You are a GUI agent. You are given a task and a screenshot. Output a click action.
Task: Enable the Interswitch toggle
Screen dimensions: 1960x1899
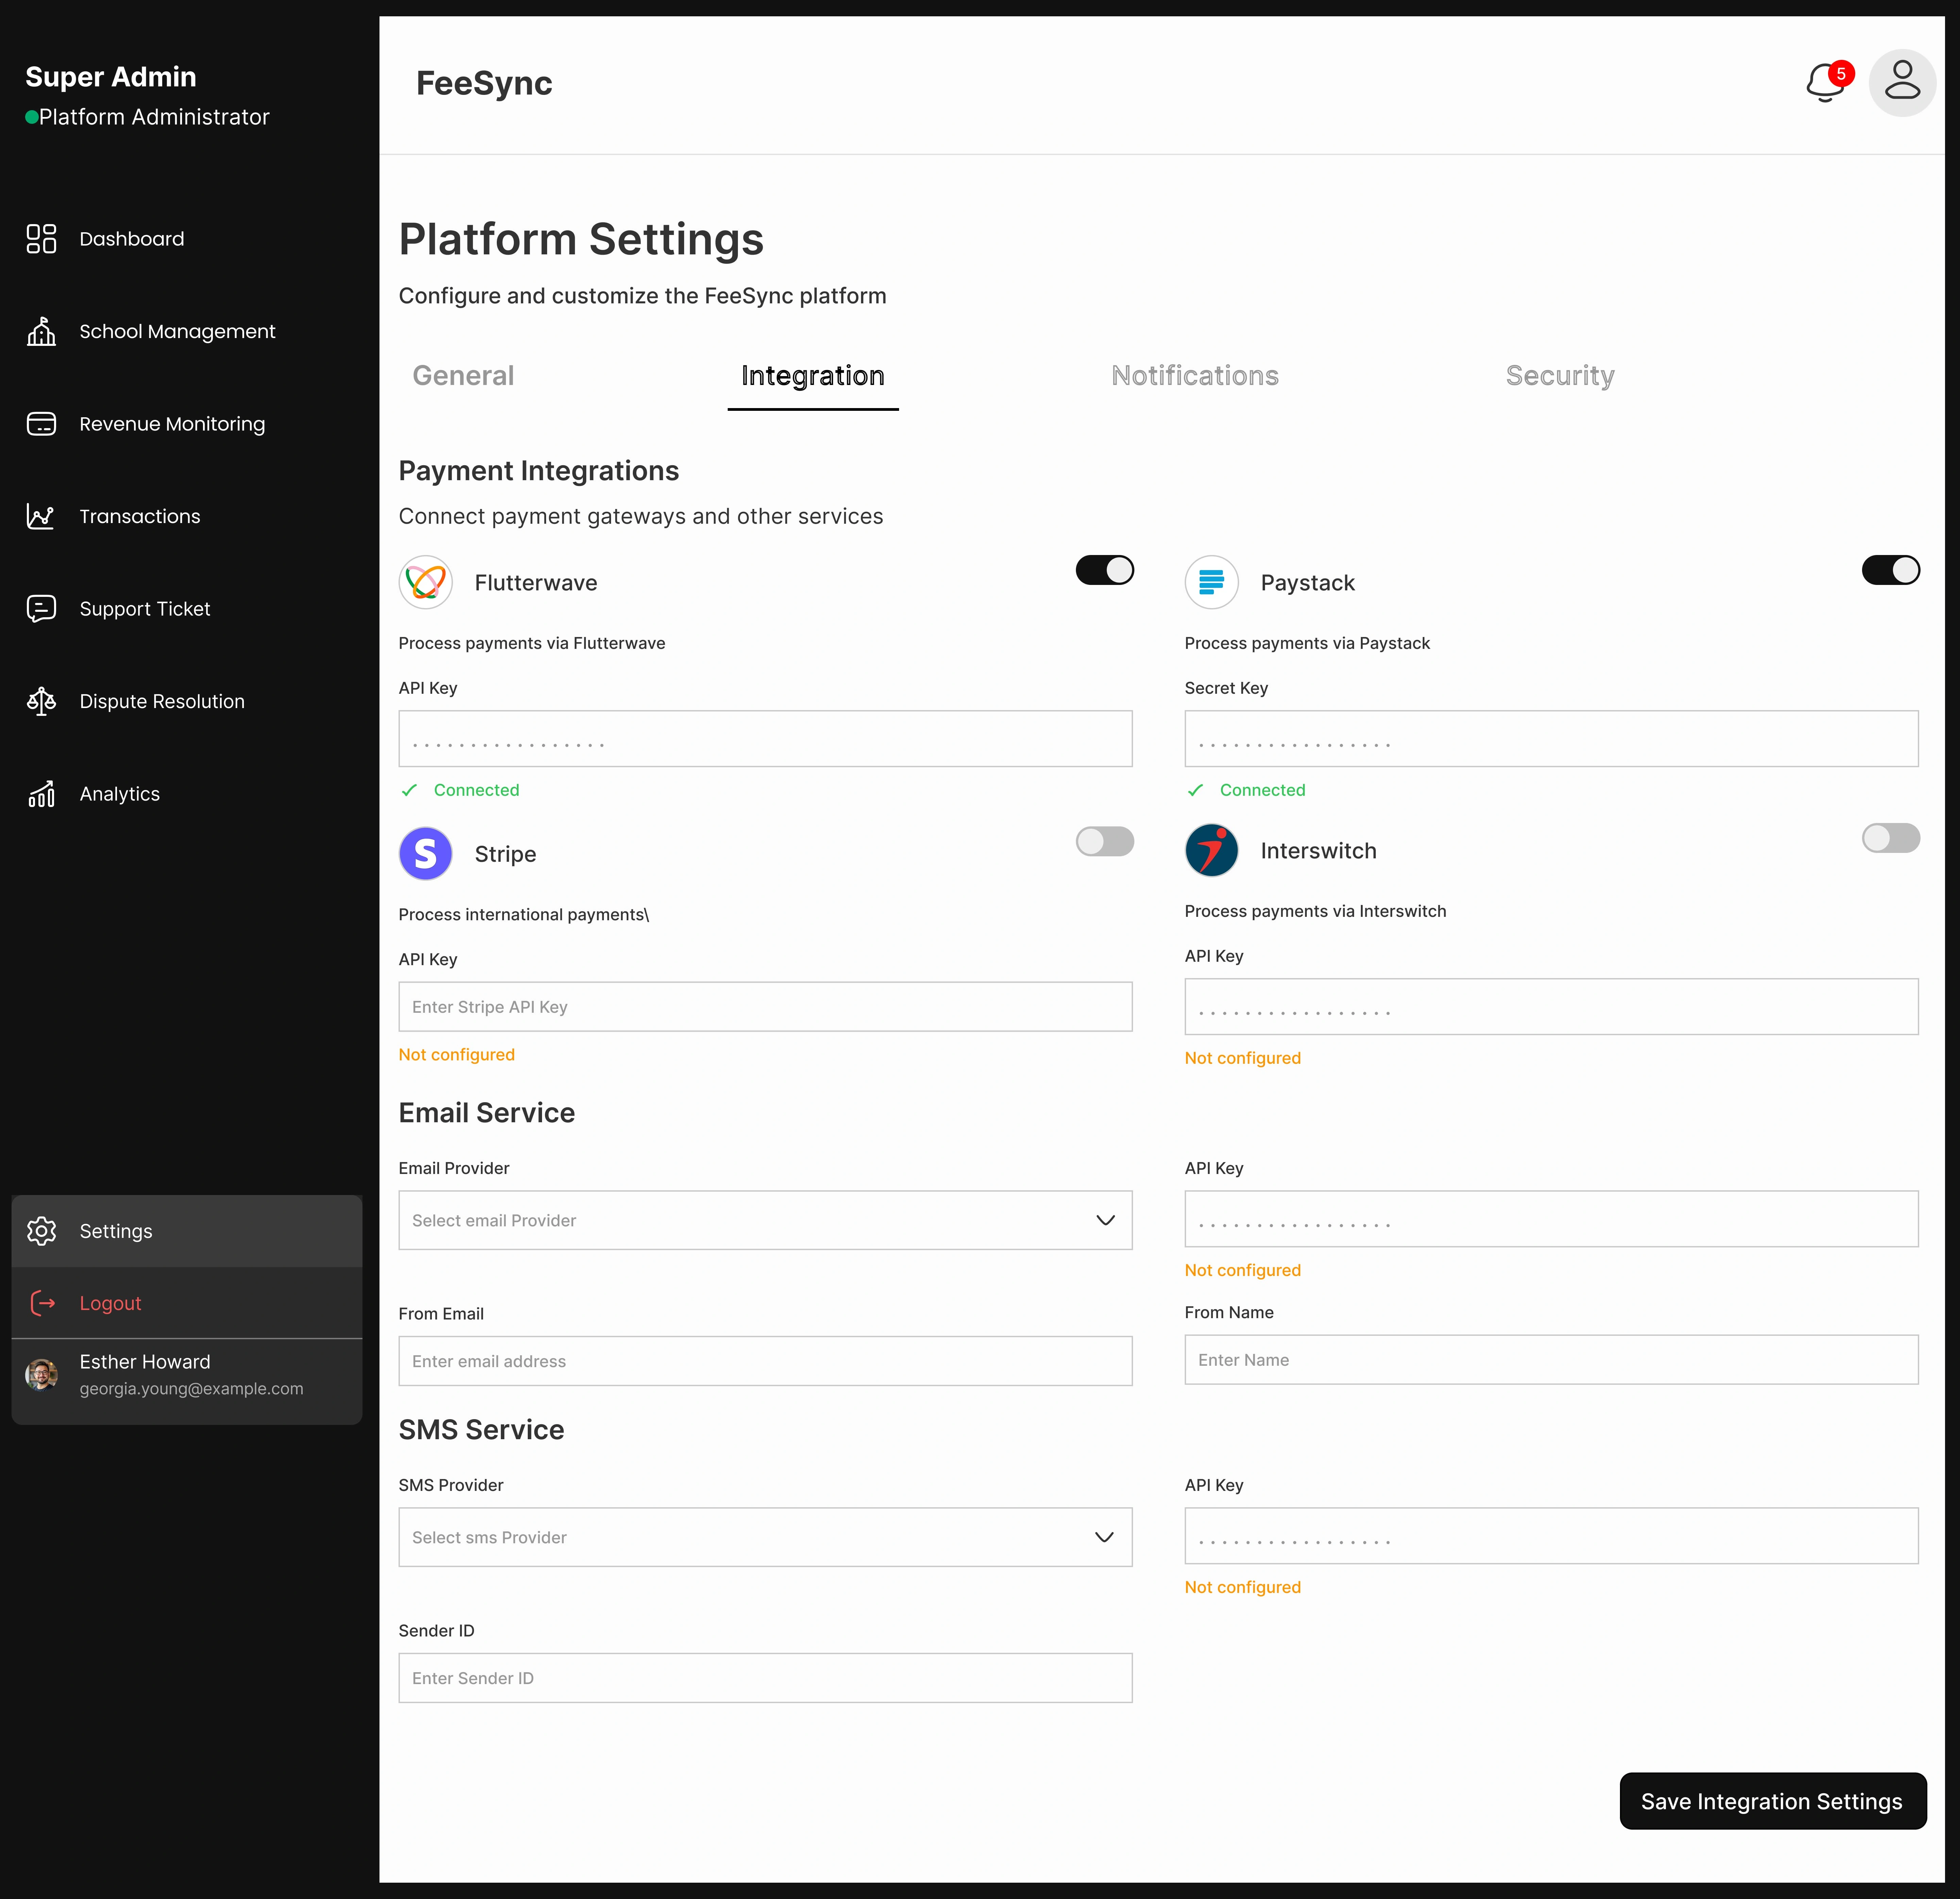click(1891, 838)
